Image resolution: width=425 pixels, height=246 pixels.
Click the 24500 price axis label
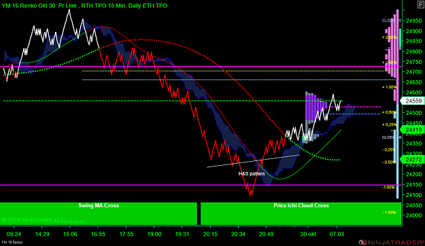[x=413, y=113]
